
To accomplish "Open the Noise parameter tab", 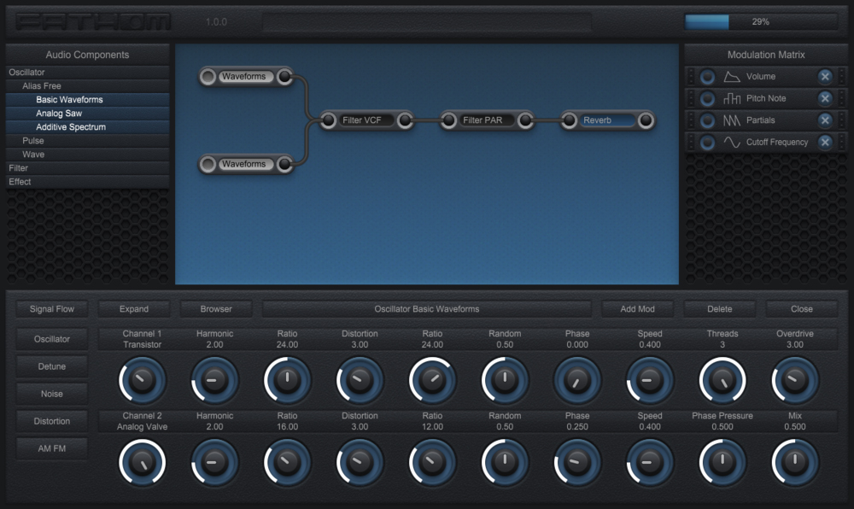I will point(52,394).
